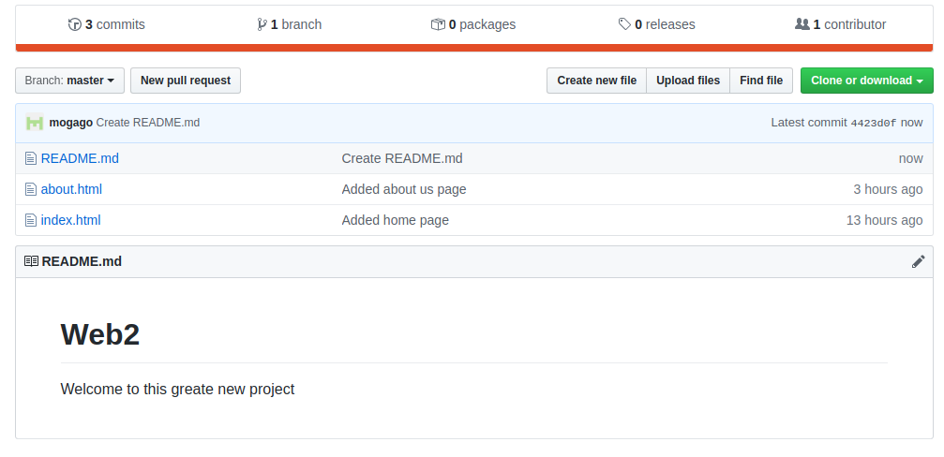
Task: Open the Added home page commit
Action: tap(396, 220)
